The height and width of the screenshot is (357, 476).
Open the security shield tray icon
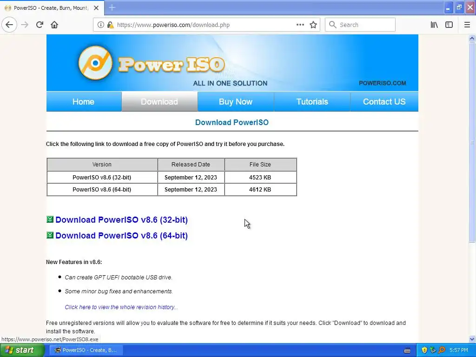pos(424,350)
